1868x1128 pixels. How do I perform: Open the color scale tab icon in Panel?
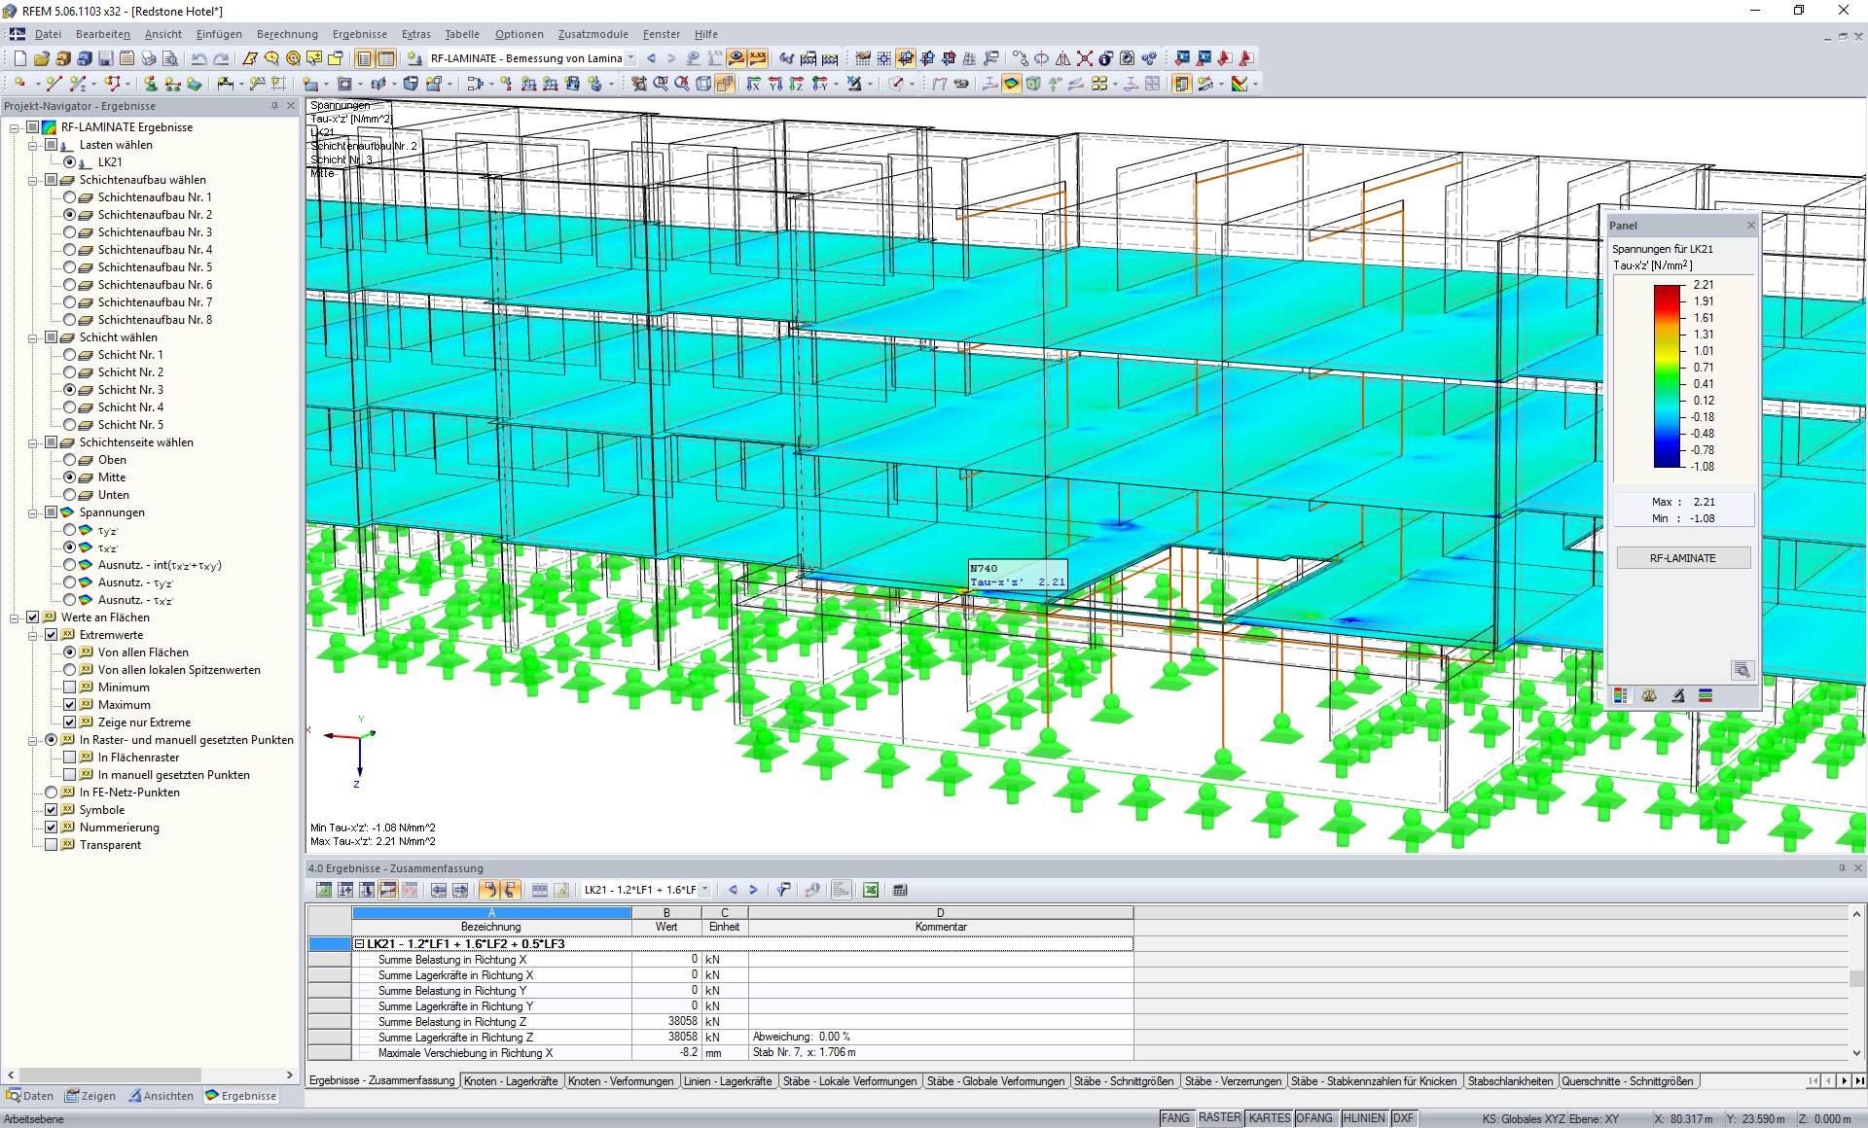coord(1621,695)
